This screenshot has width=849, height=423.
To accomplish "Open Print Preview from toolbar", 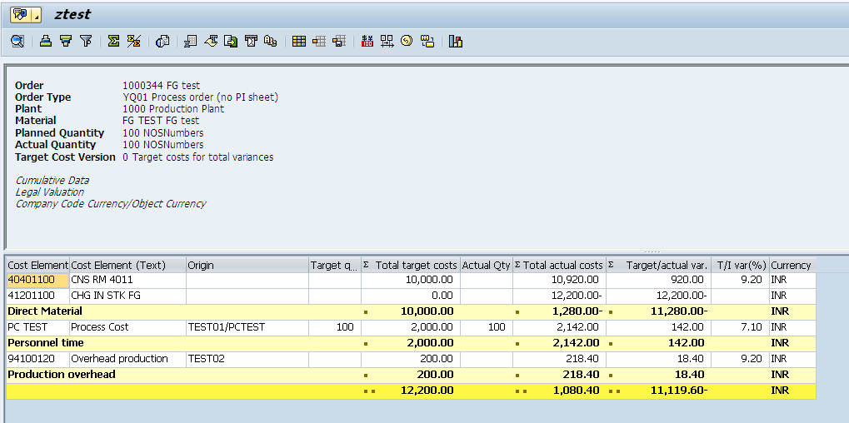I will pos(162,41).
